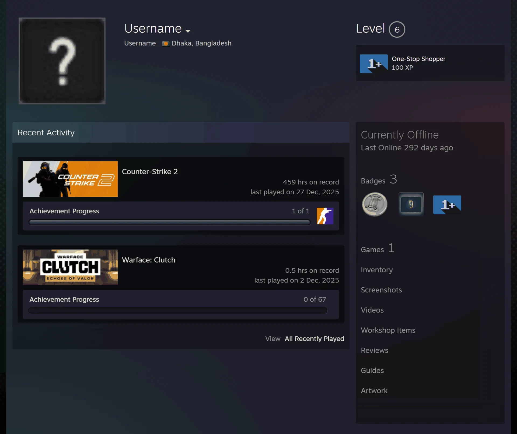Click the years of service 9 badge
This screenshot has height=434, width=517.
(x=411, y=204)
